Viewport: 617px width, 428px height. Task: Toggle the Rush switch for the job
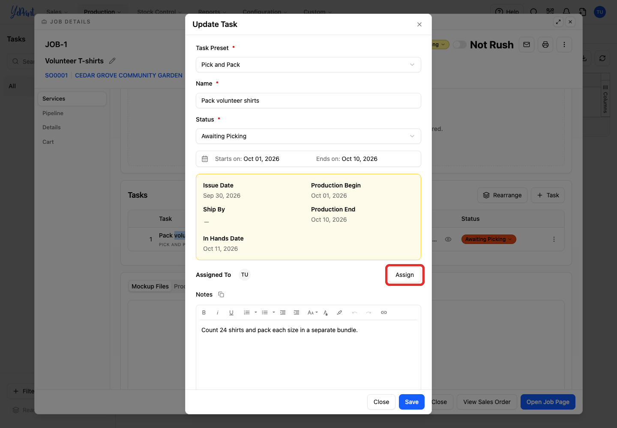pyautogui.click(x=460, y=45)
